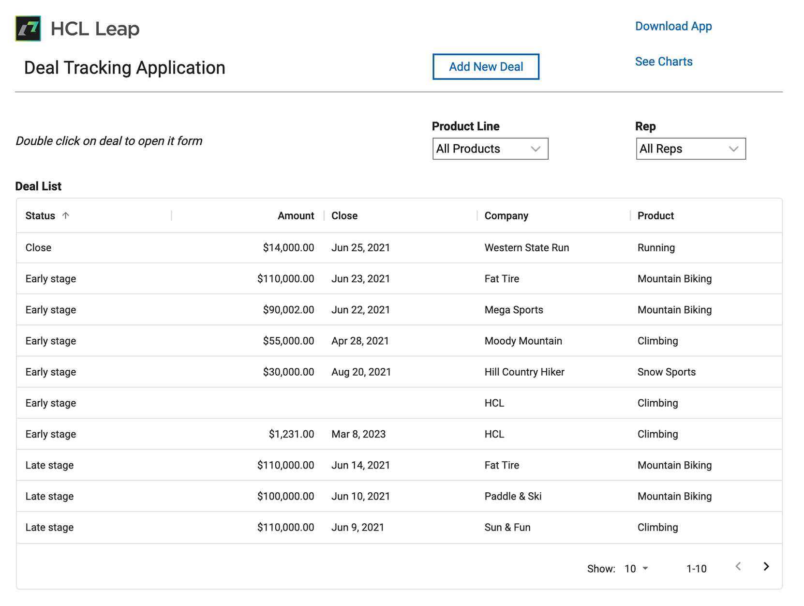Click the $90,002.00 amount cell
Viewport: 804px width, 606px height.
[x=288, y=310]
